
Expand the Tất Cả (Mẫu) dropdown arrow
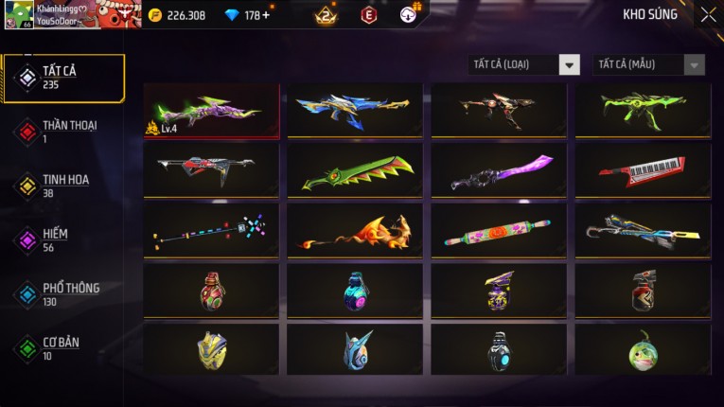(694, 64)
